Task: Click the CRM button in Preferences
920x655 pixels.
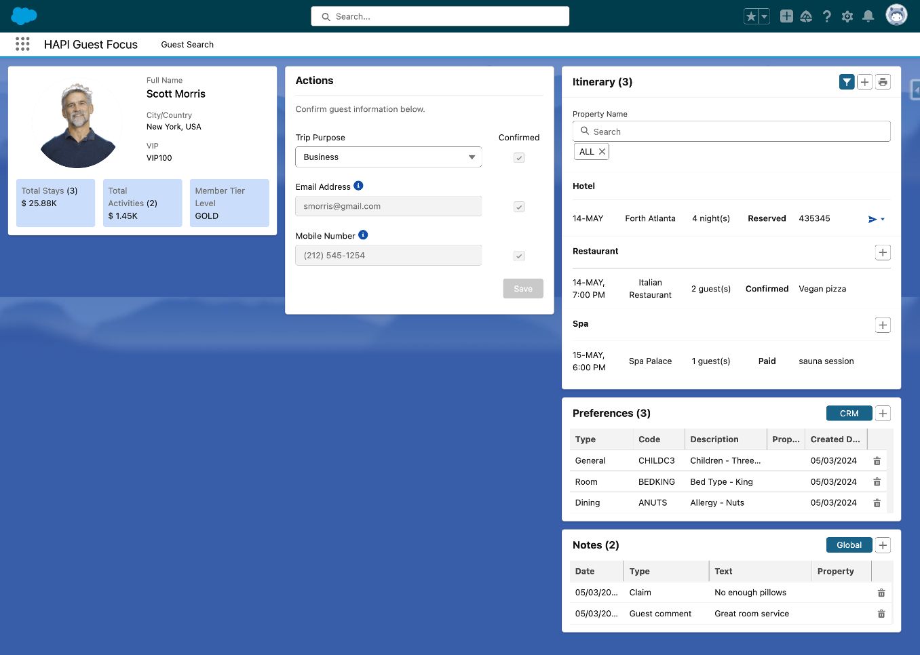Action: pyautogui.click(x=849, y=414)
